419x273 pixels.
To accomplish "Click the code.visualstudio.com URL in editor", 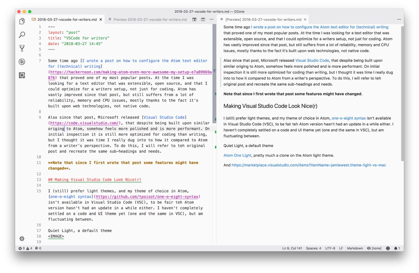I will point(84,123).
